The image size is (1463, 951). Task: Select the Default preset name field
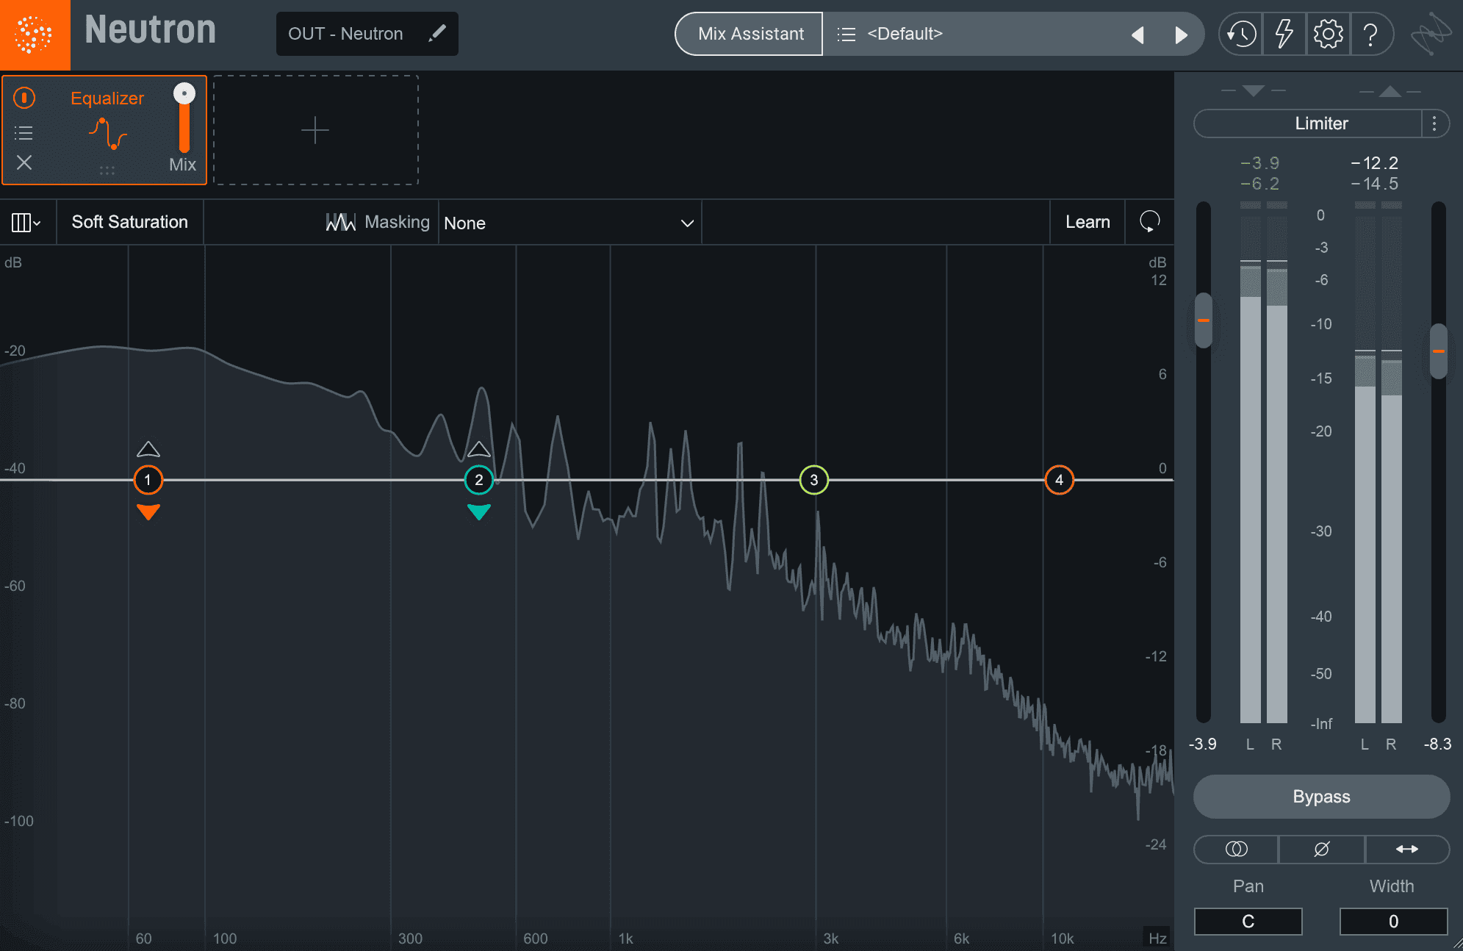click(x=905, y=34)
